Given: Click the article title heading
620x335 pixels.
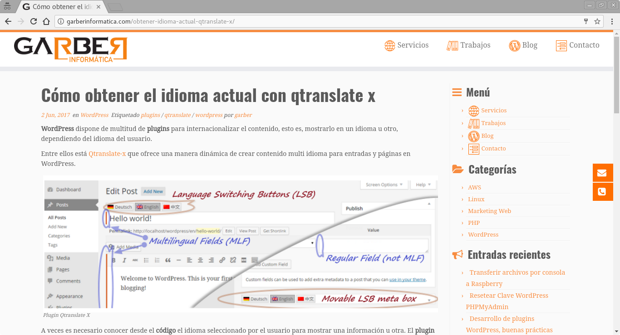Looking at the screenshot, I should [x=208, y=95].
